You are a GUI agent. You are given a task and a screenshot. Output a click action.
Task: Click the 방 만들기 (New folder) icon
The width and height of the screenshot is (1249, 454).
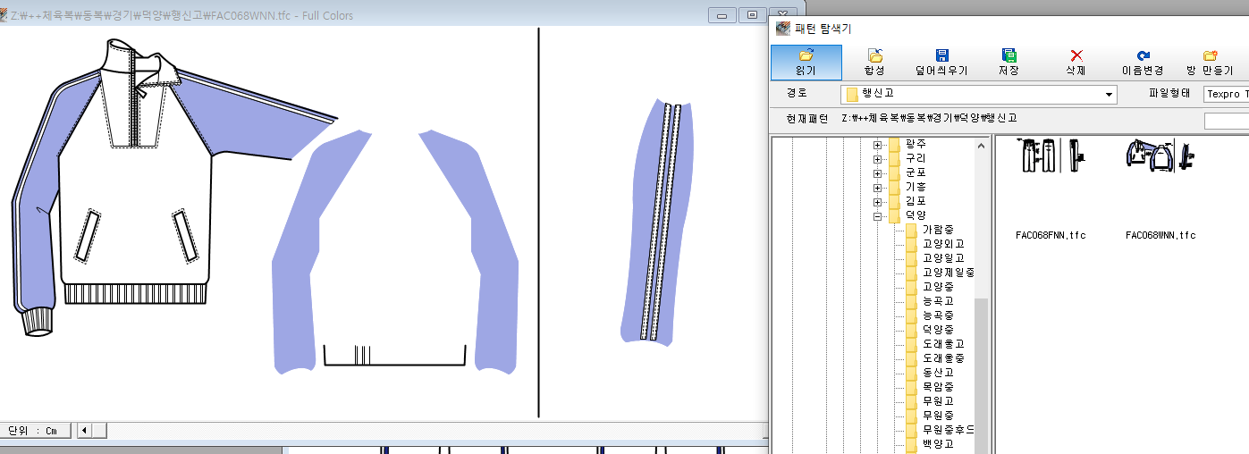click(1210, 62)
